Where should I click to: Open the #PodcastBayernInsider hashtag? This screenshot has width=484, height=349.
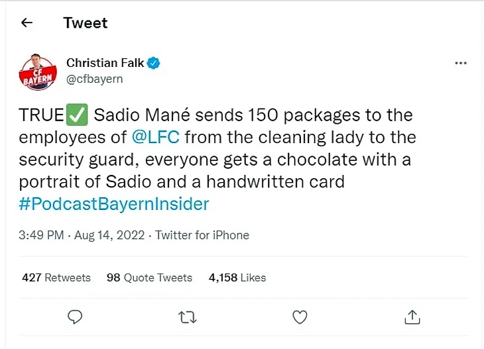(x=114, y=204)
